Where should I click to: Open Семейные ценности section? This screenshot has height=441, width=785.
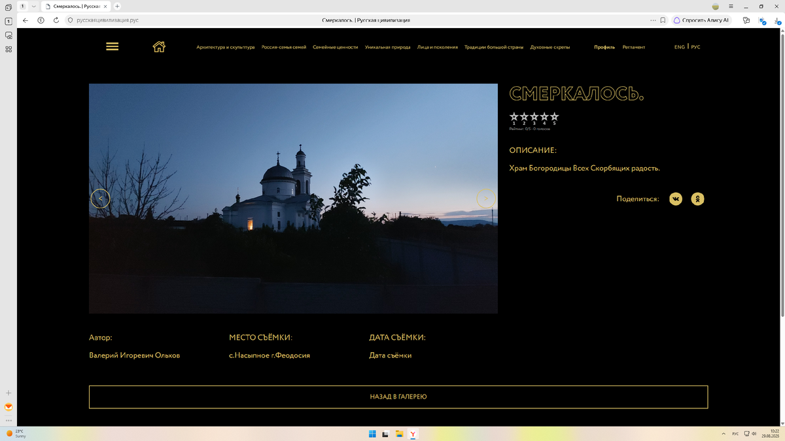[336, 47]
